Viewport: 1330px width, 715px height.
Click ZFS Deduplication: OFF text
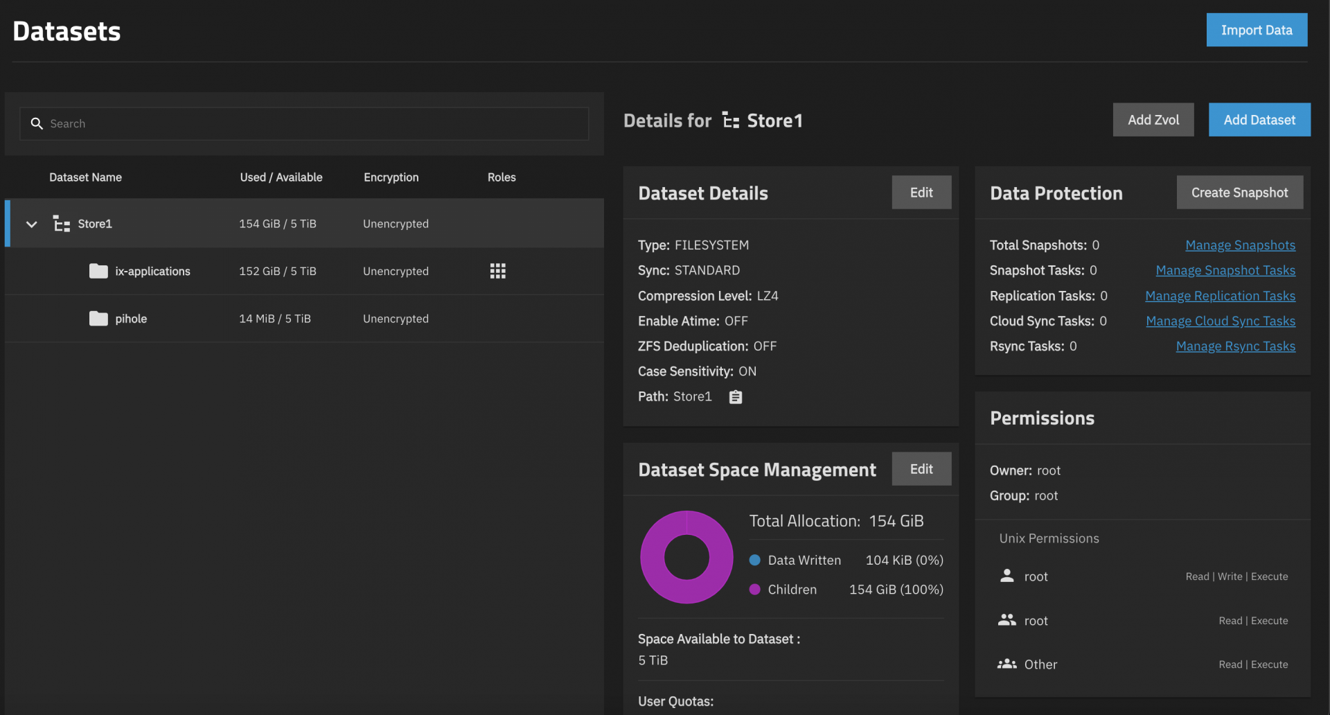coord(707,346)
